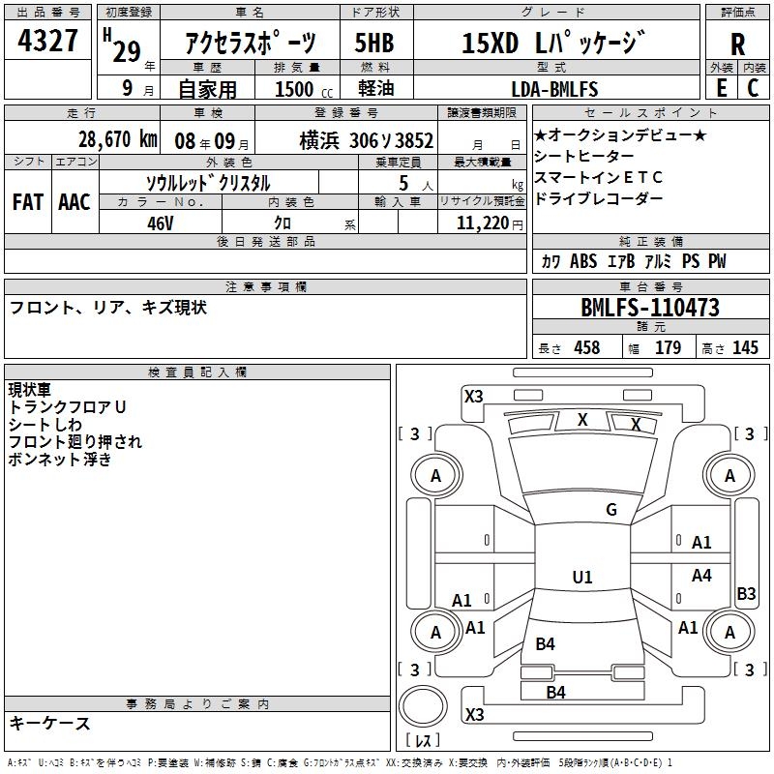
Task: Click the inspector note トランクフロアU
Action: tap(67, 407)
